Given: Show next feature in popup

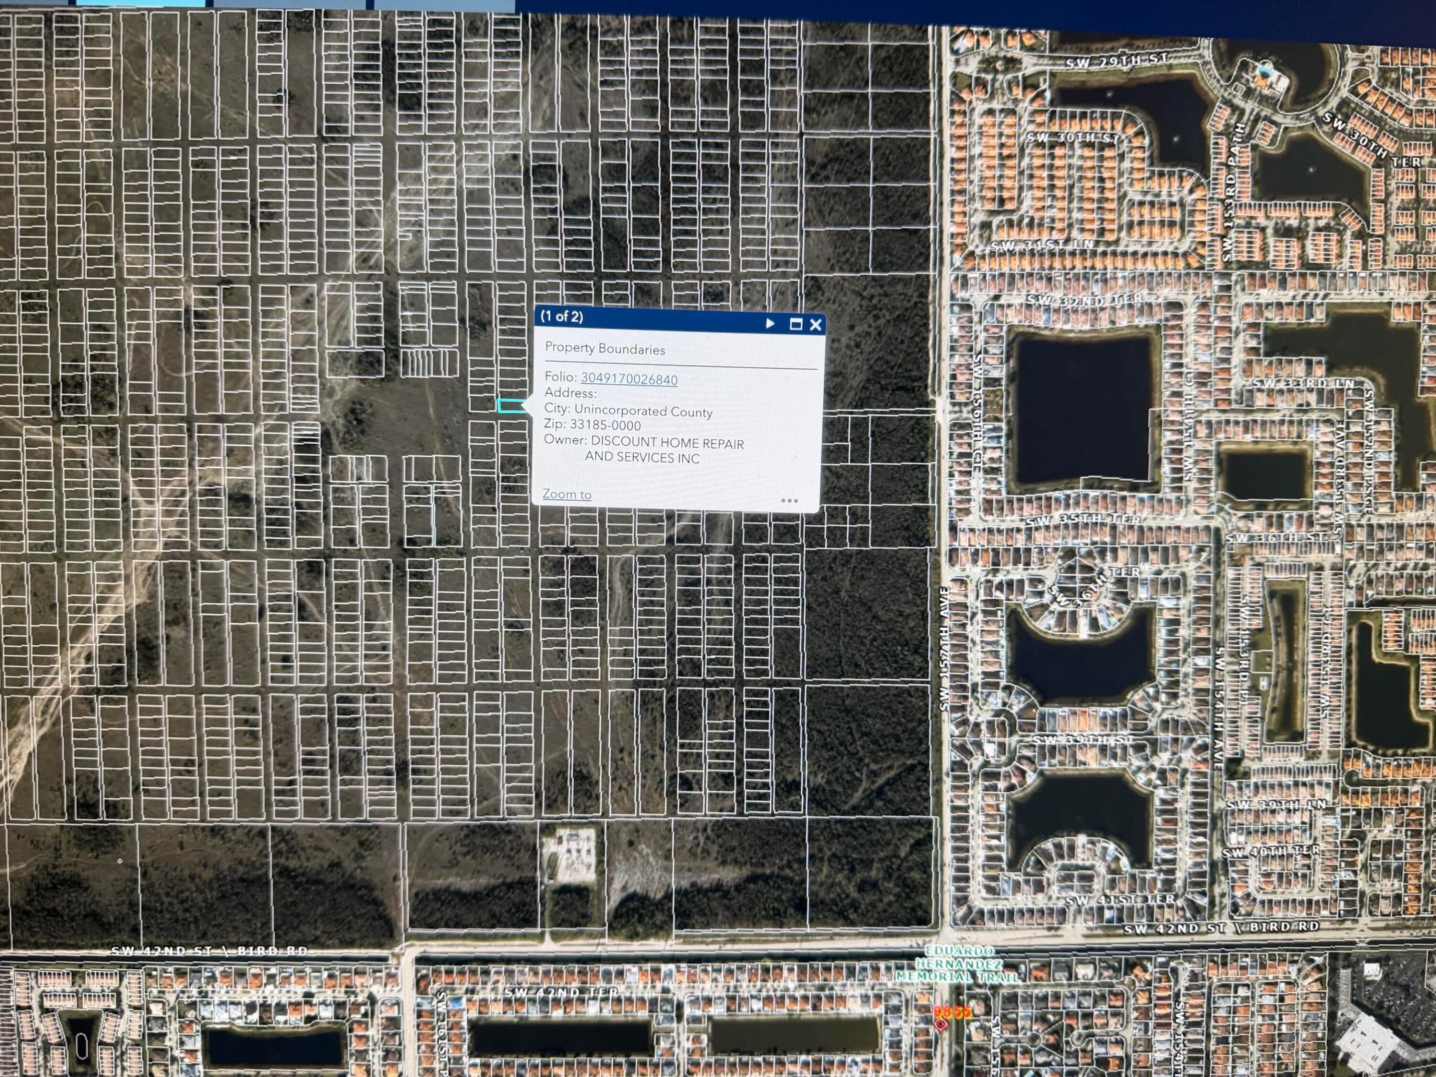Looking at the screenshot, I should tap(770, 323).
